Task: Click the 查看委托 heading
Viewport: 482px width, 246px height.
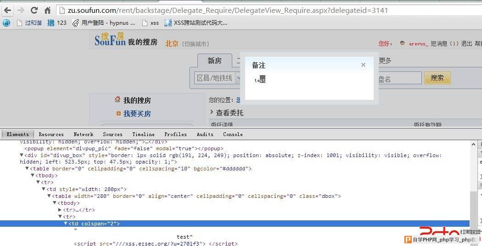Action: click(230, 113)
